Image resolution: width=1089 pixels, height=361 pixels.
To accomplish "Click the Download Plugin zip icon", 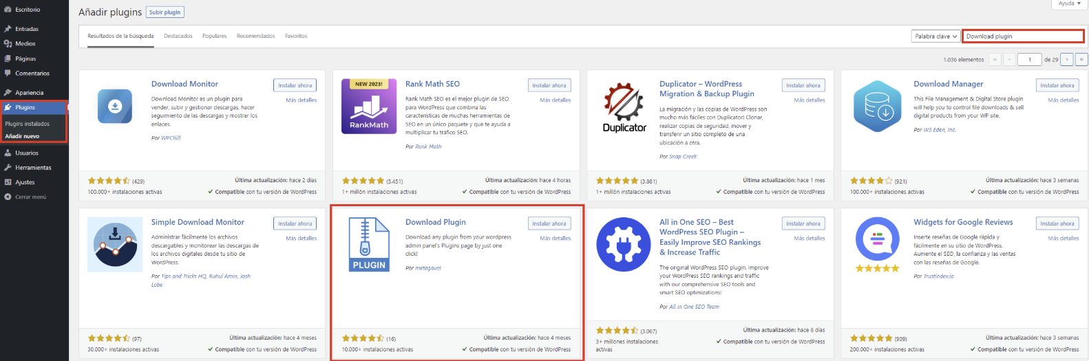I will [x=369, y=244].
